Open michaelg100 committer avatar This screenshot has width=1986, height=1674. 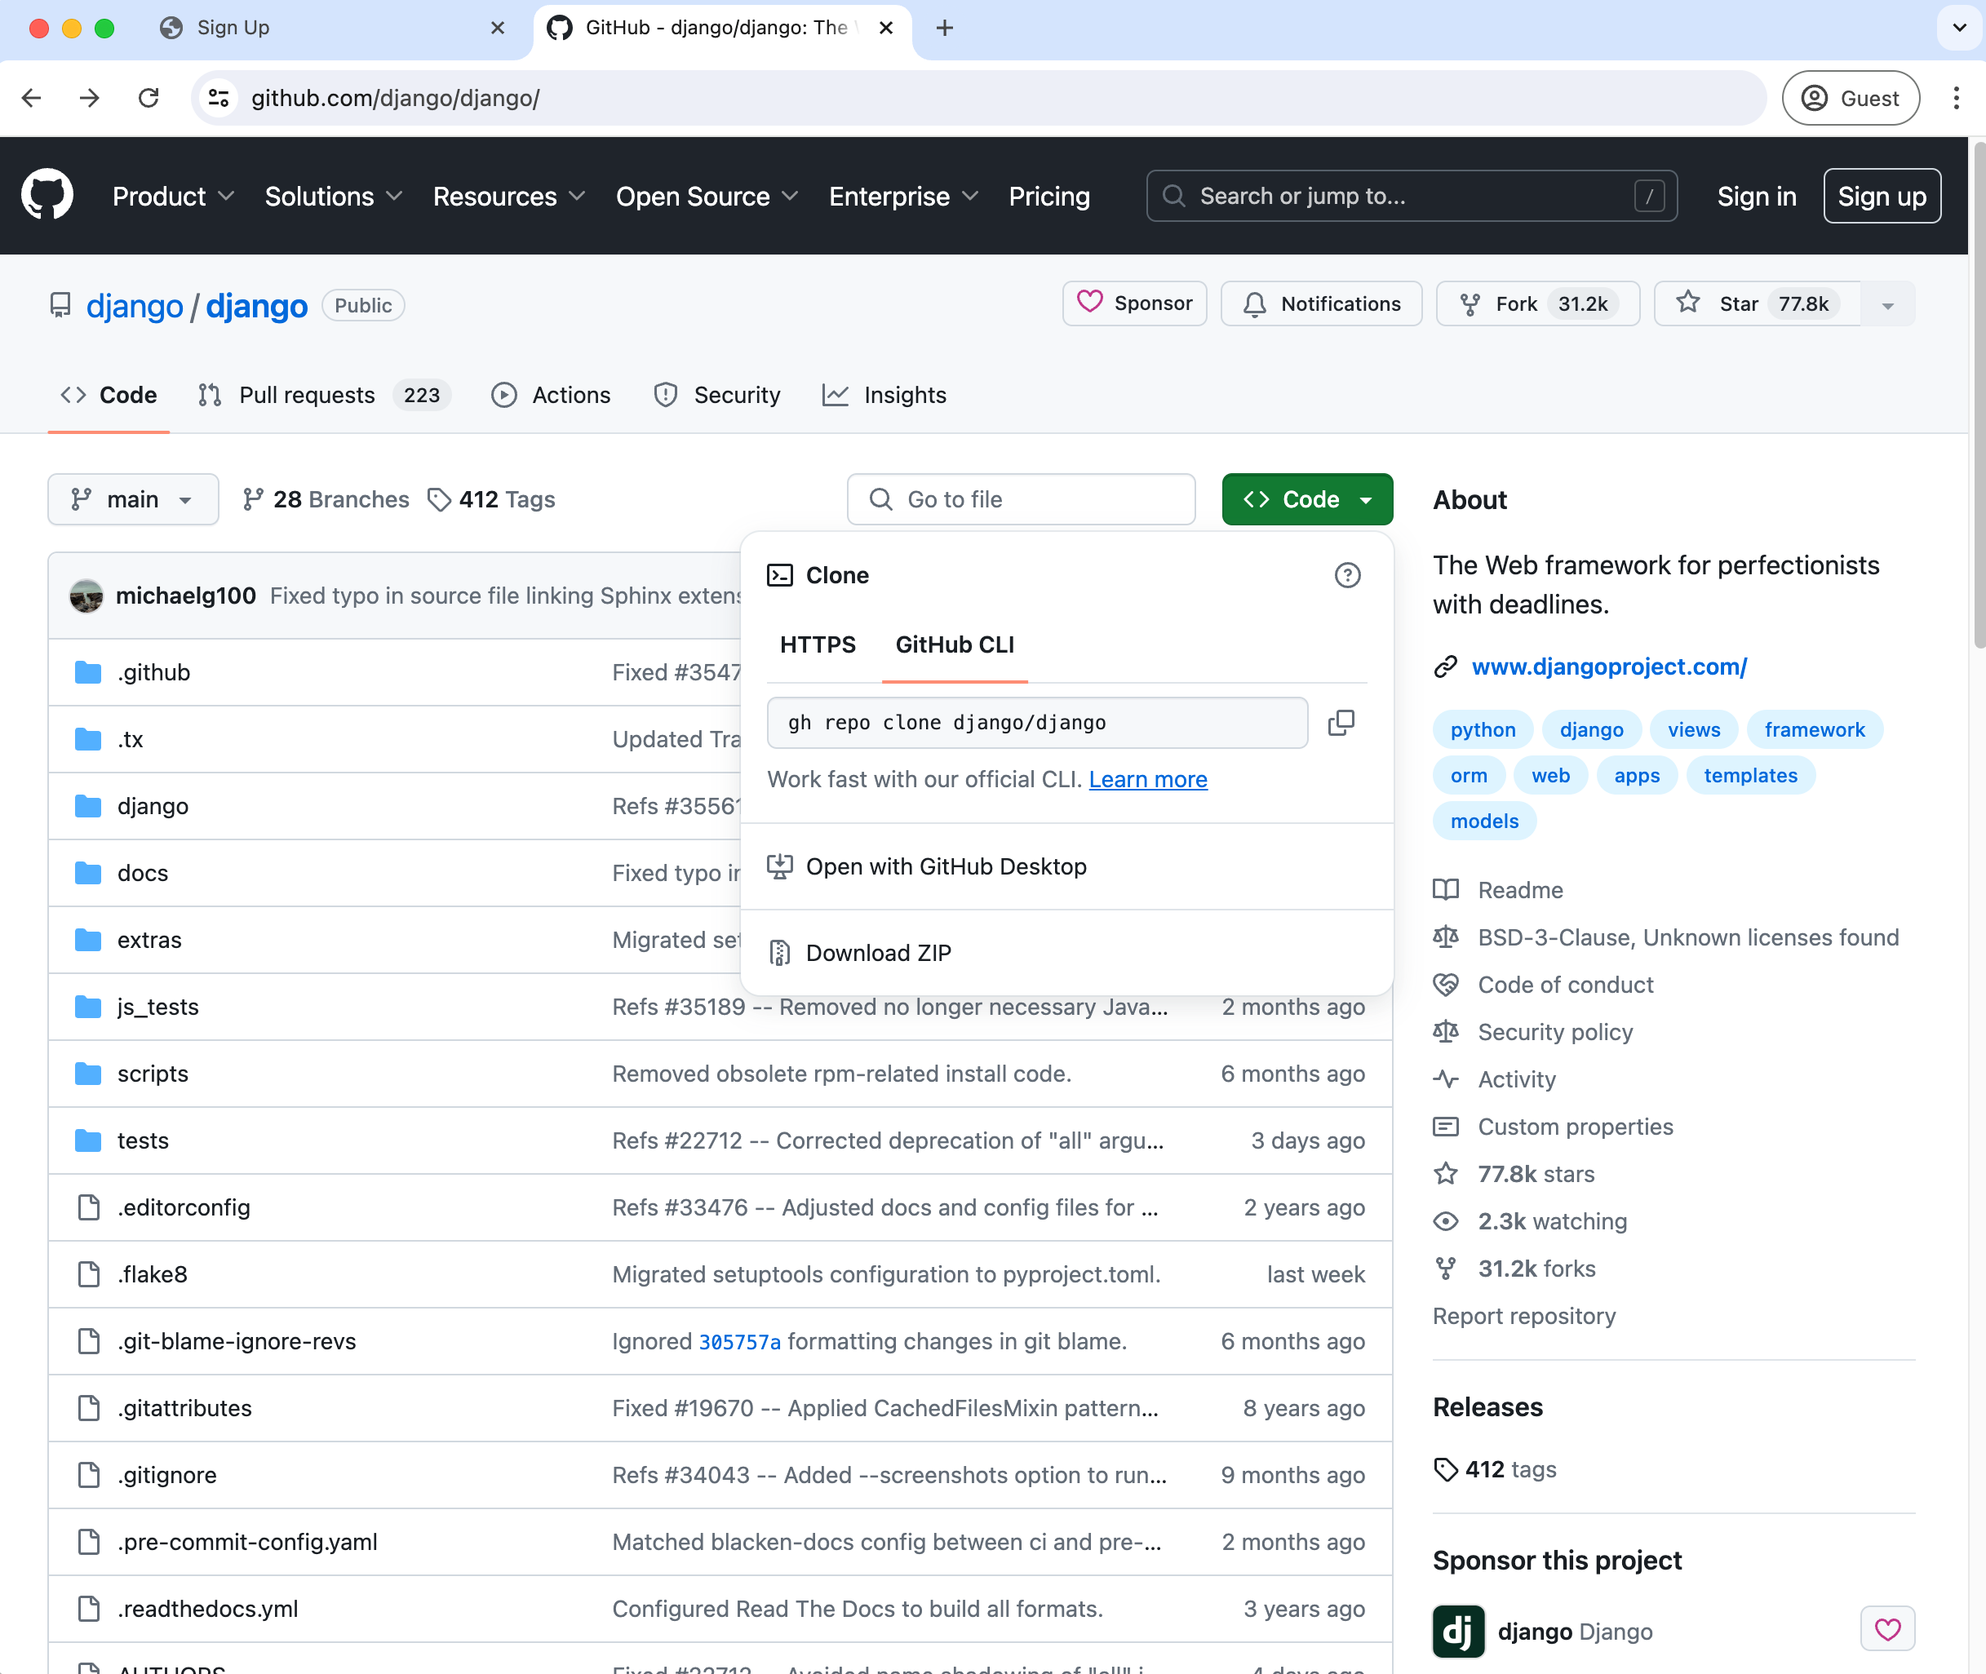coord(86,596)
